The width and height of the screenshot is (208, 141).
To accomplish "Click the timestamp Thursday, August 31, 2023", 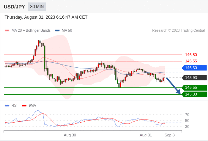I will tap(46, 17).
